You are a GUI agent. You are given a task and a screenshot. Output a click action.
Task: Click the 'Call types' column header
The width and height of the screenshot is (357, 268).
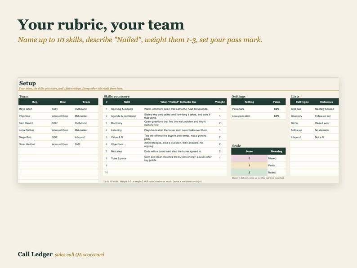point(302,102)
